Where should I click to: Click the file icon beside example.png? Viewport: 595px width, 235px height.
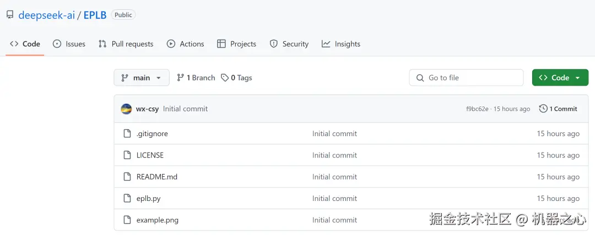pos(127,220)
